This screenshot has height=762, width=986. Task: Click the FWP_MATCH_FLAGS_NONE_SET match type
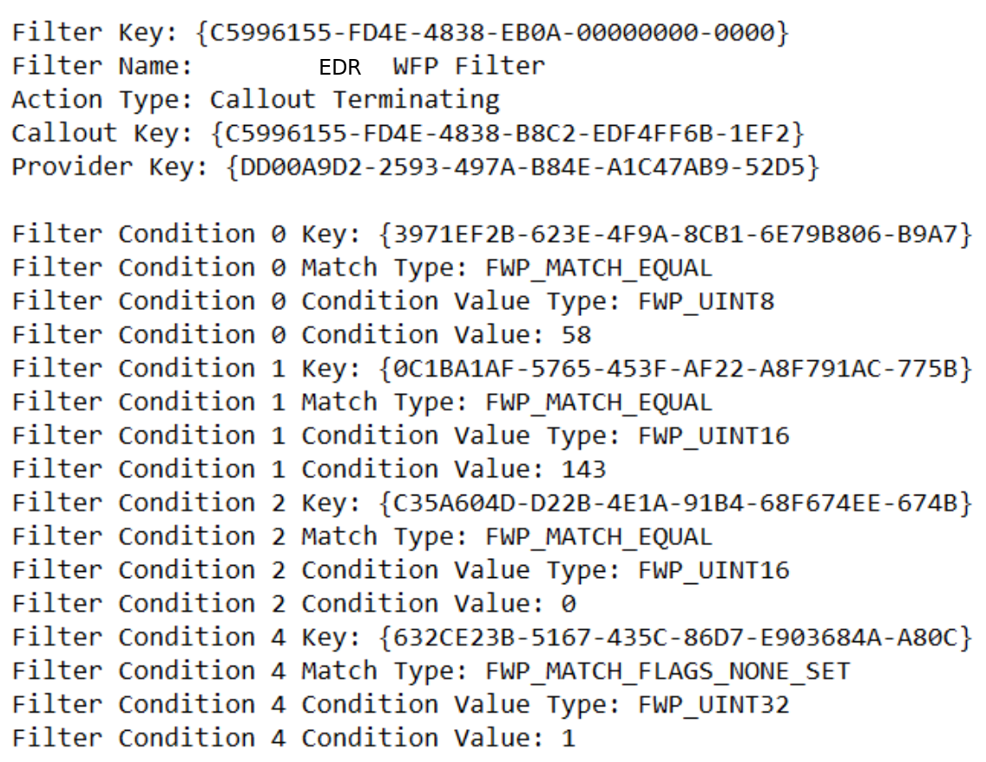coord(667,672)
